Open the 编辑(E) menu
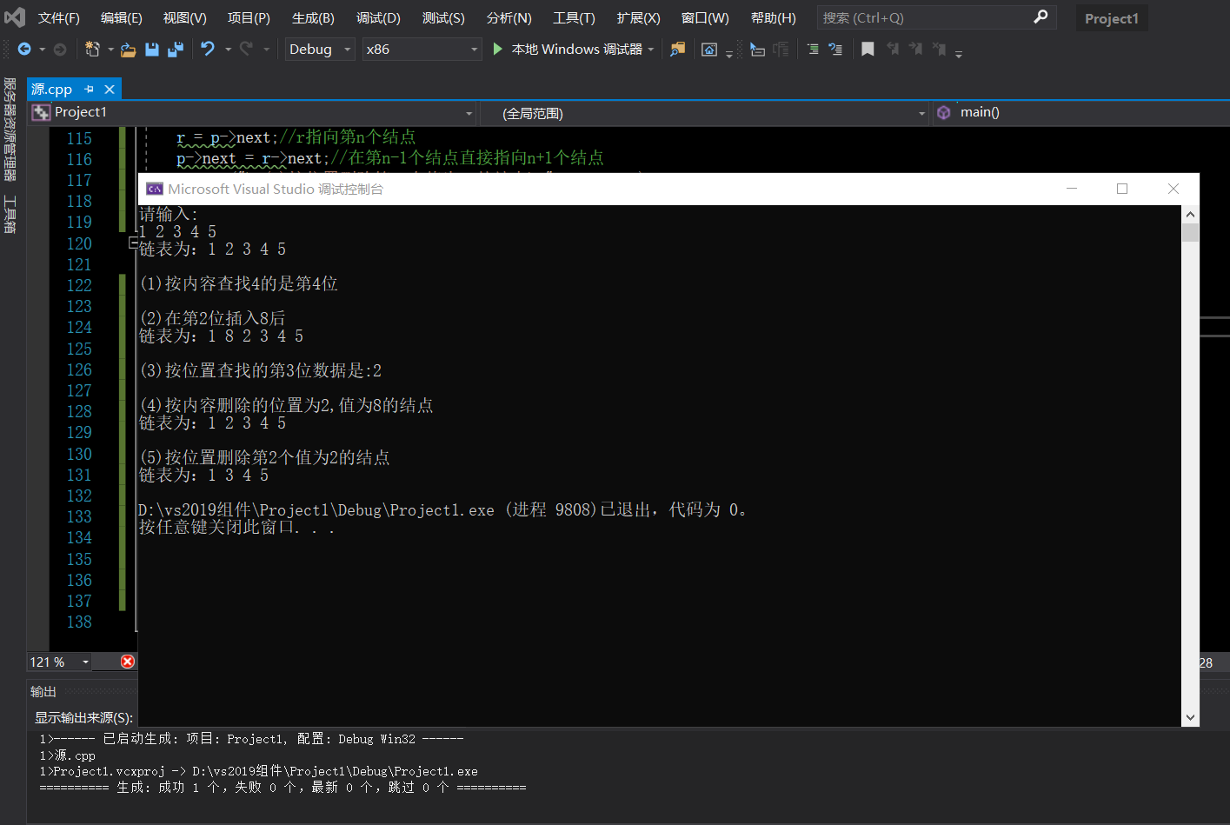The image size is (1230, 825). click(x=122, y=18)
